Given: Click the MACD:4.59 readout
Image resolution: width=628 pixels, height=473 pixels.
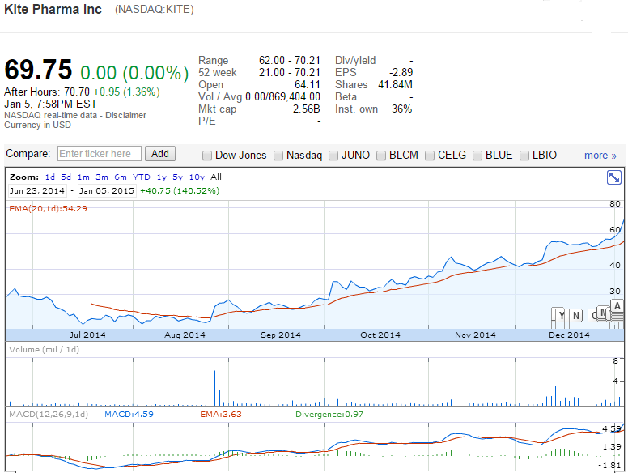Looking at the screenshot, I should pyautogui.click(x=129, y=415).
